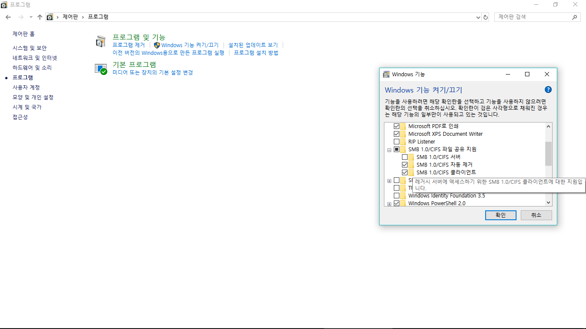Open 시스템 및 보안 category
This screenshot has width=586, height=329.
pos(30,48)
